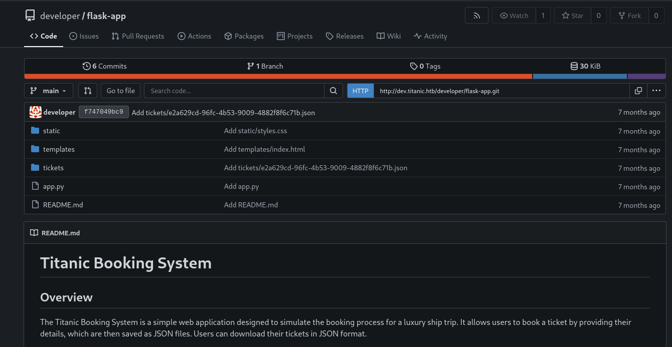Open the Activity tab

pos(430,36)
